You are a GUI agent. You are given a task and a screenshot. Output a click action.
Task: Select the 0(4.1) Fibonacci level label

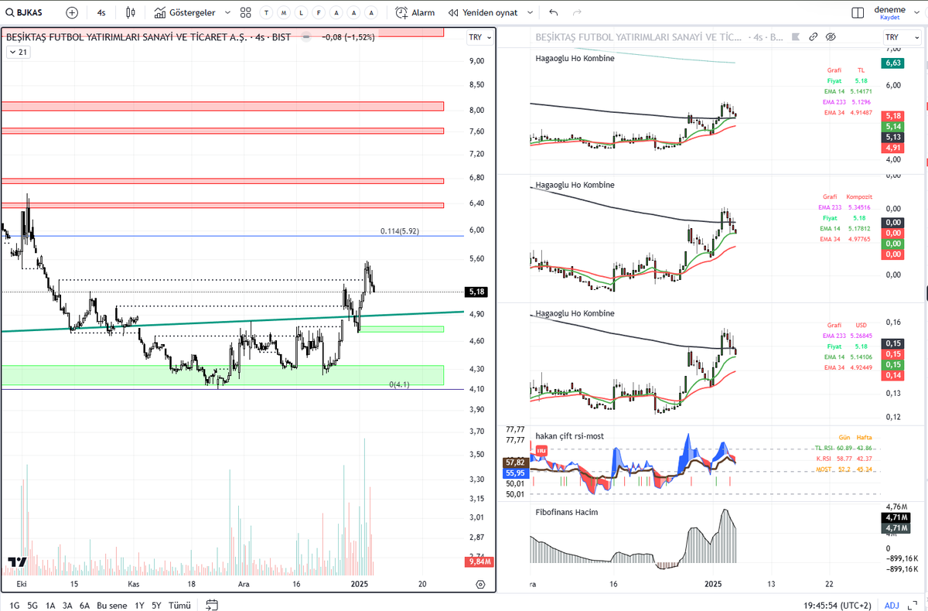[399, 384]
